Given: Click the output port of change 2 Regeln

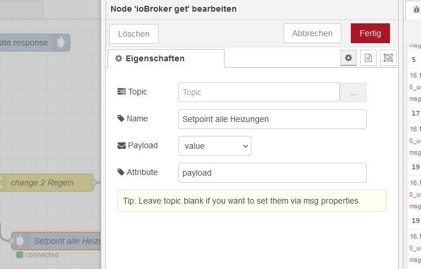Looking at the screenshot, I should click(94, 183).
